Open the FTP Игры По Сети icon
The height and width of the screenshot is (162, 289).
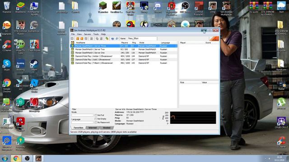pyautogui.click(x=20, y=47)
